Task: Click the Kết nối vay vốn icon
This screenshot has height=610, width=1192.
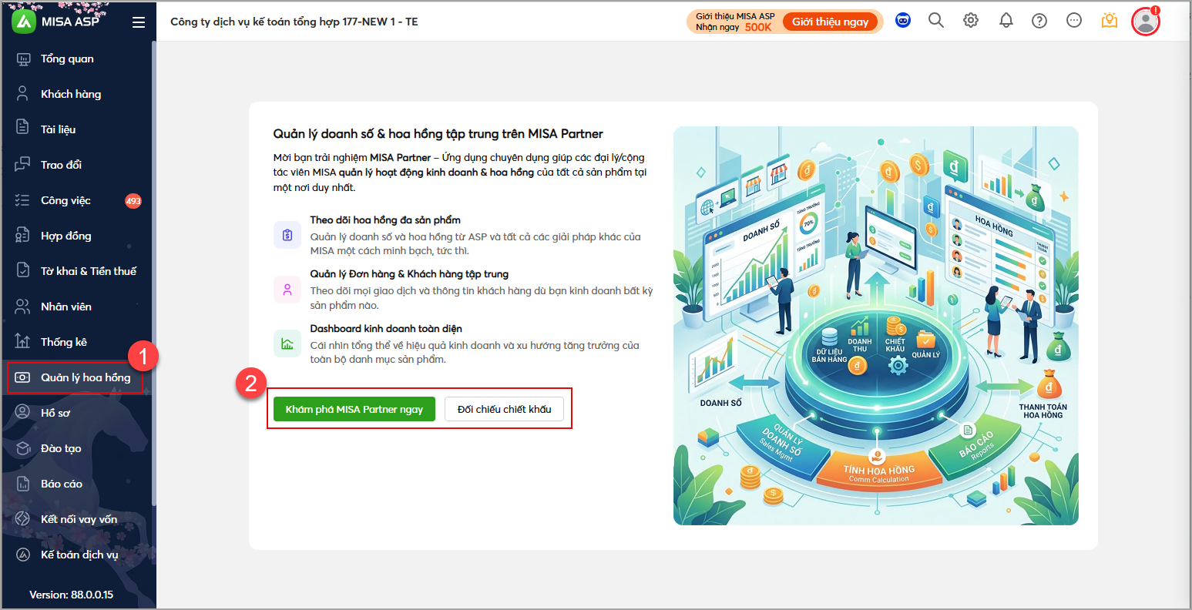Action: 23,519
